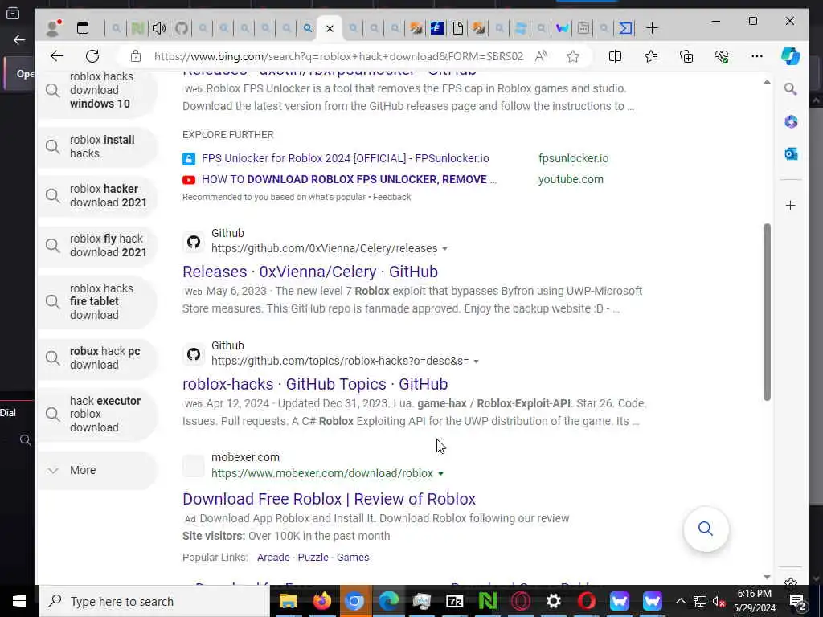Show hidden system tray icons
This screenshot has width=823, height=617.
(680, 601)
